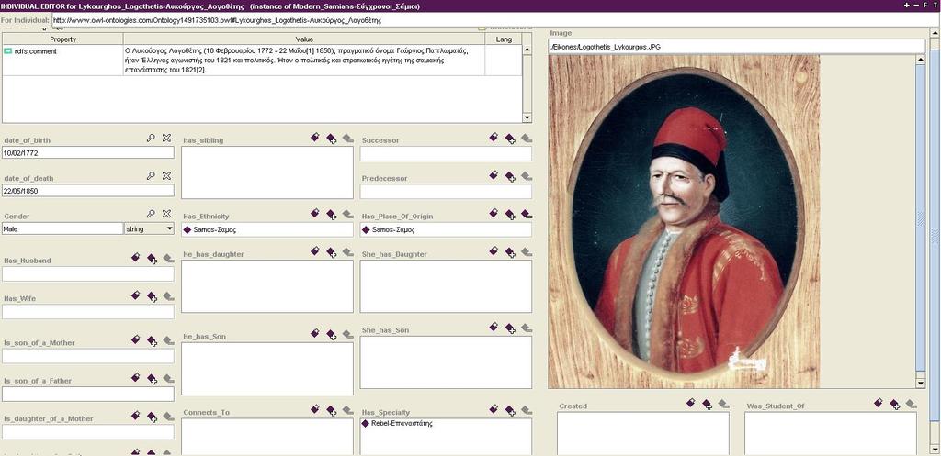Click the Image path field showing Logothetis_Lykourgos.JPG

[x=736, y=47]
